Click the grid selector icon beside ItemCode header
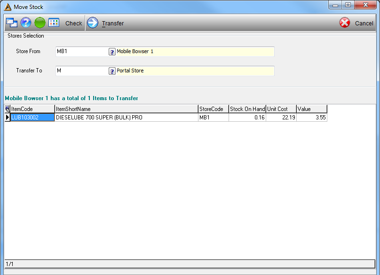The width and height of the screenshot is (380, 275). coord(7,109)
